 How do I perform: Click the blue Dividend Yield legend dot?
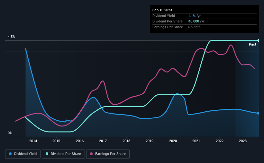point(10,154)
